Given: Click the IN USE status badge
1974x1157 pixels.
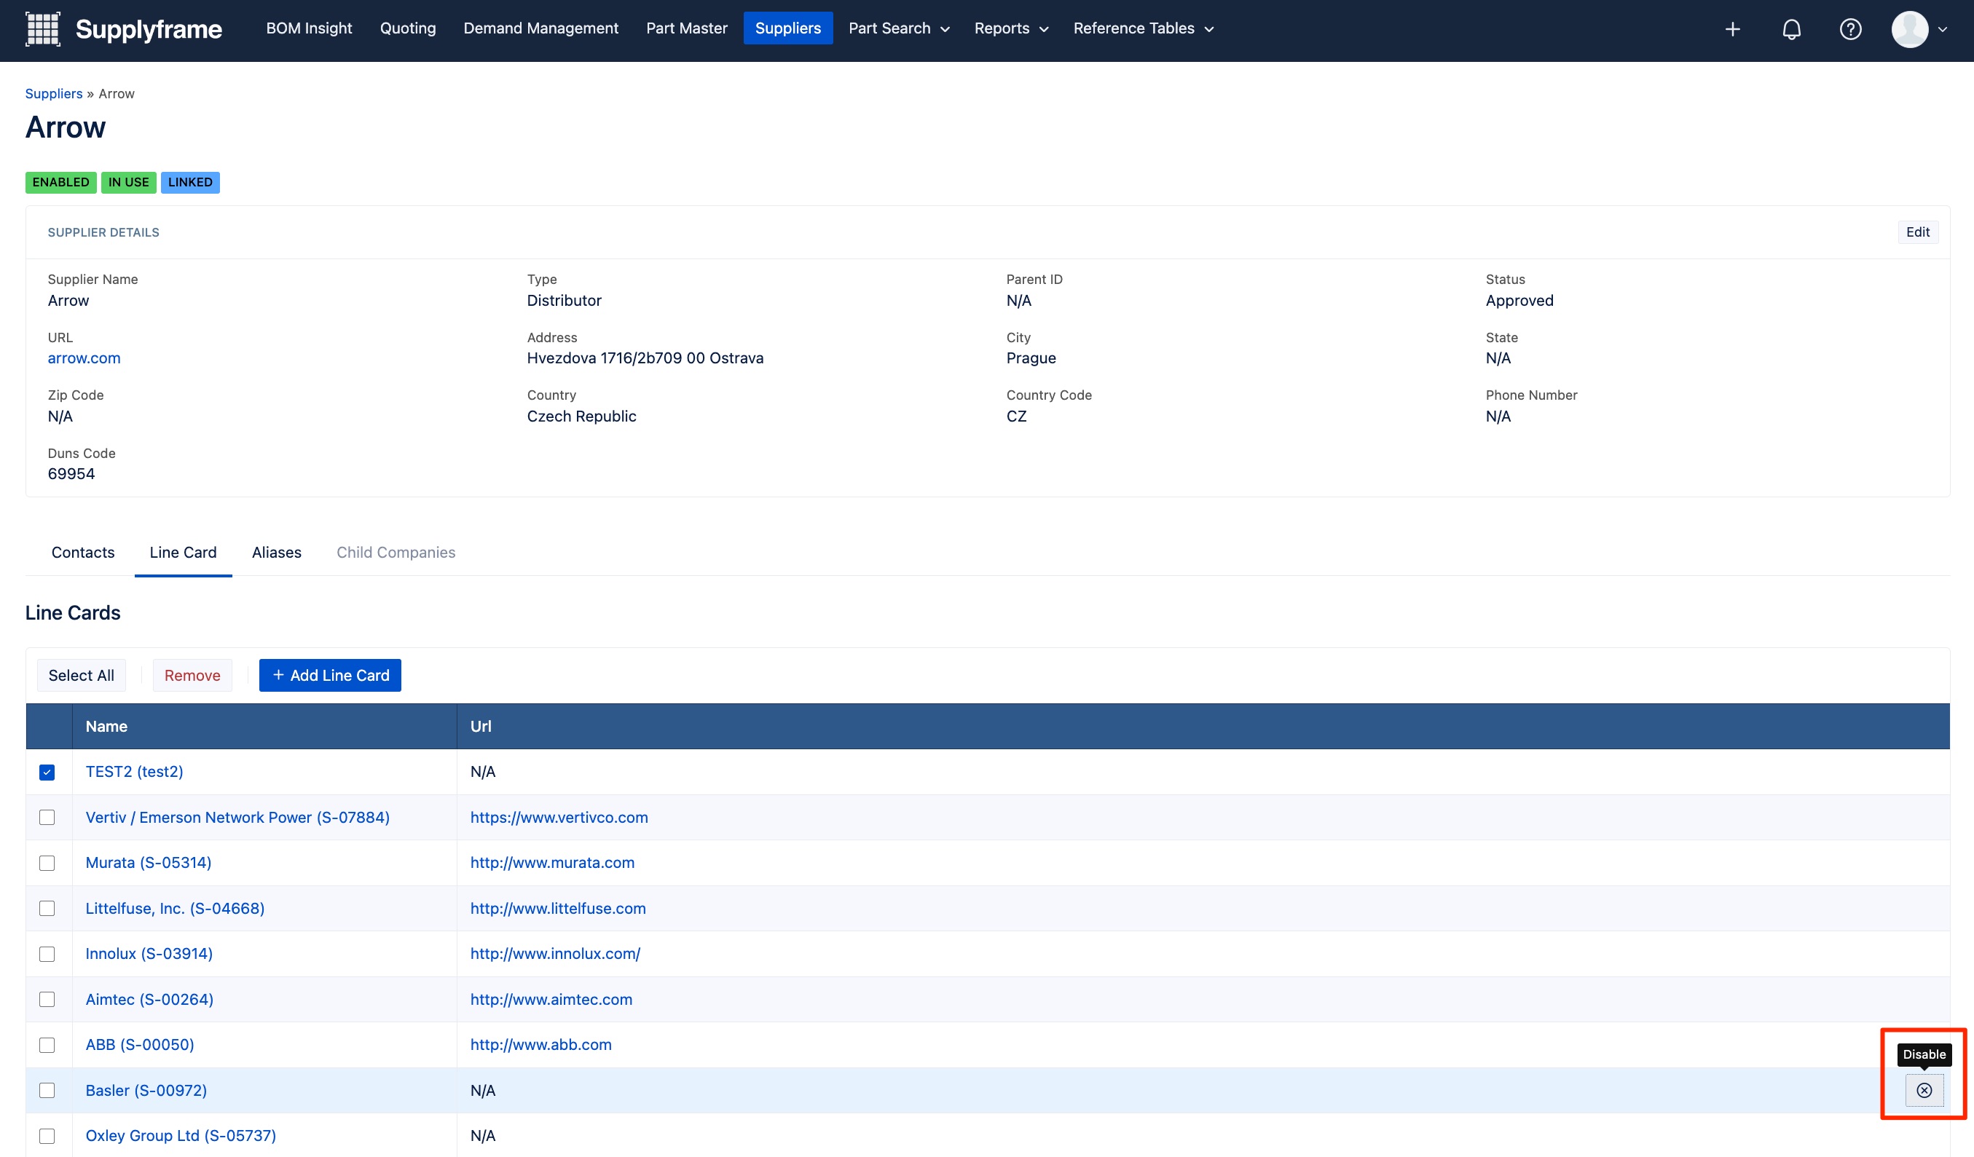Looking at the screenshot, I should click(x=128, y=181).
